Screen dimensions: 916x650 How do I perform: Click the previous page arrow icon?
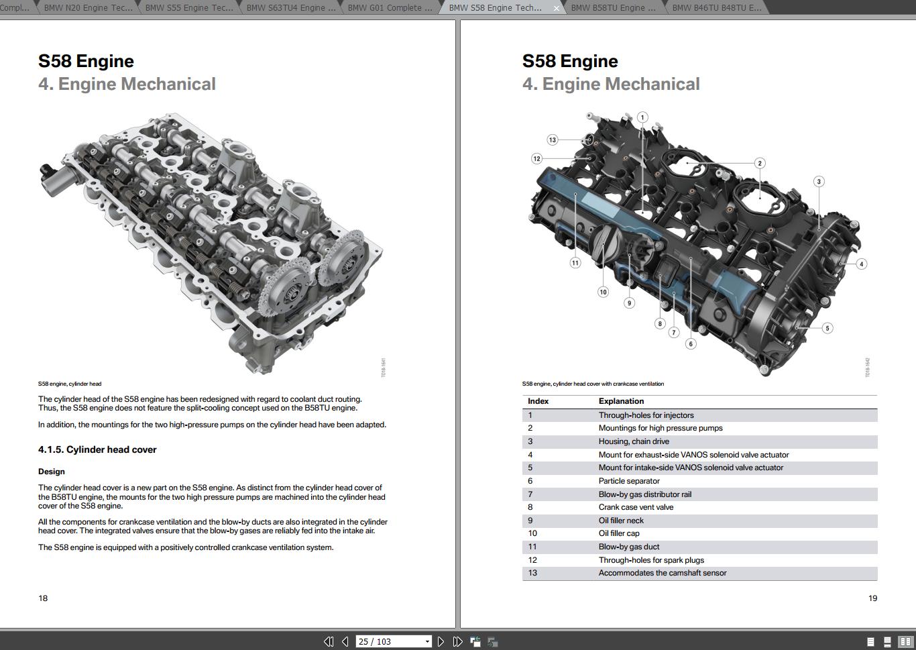pos(345,641)
